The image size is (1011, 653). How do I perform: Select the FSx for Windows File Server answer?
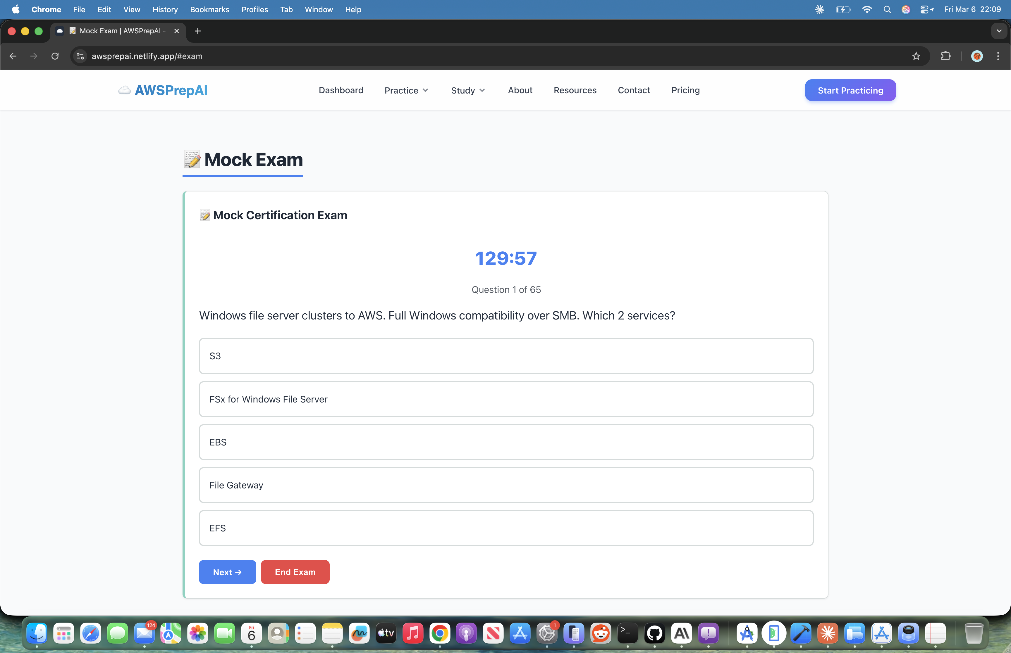tap(506, 399)
